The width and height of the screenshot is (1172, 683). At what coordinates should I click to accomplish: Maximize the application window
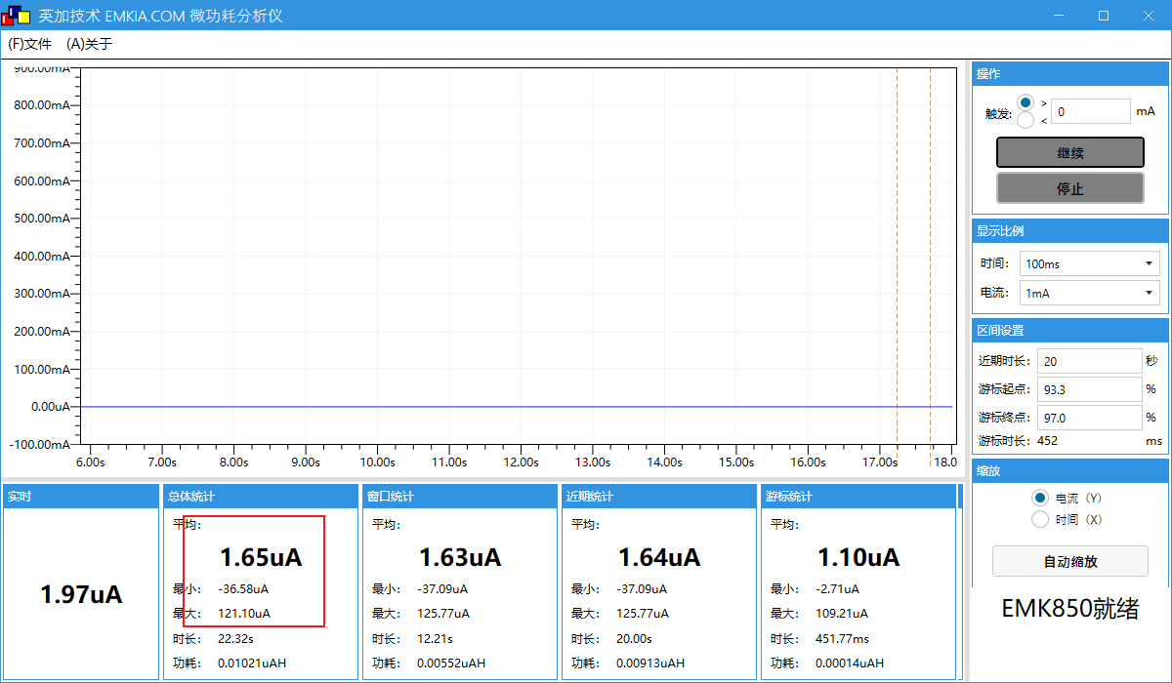click(1104, 16)
